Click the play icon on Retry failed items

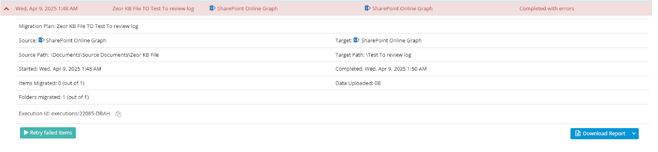[26, 133]
